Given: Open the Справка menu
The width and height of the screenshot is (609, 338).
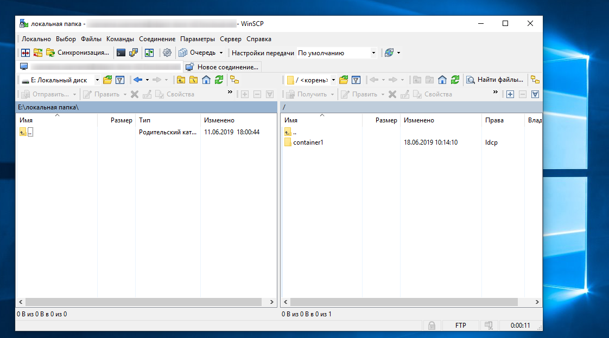Looking at the screenshot, I should (x=259, y=39).
